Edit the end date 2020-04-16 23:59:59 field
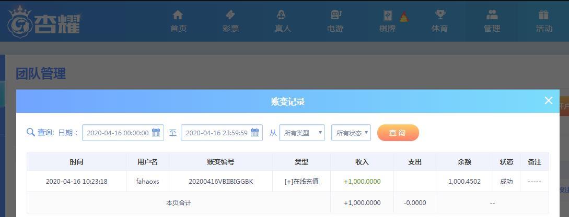The width and height of the screenshot is (569, 217). (x=222, y=133)
